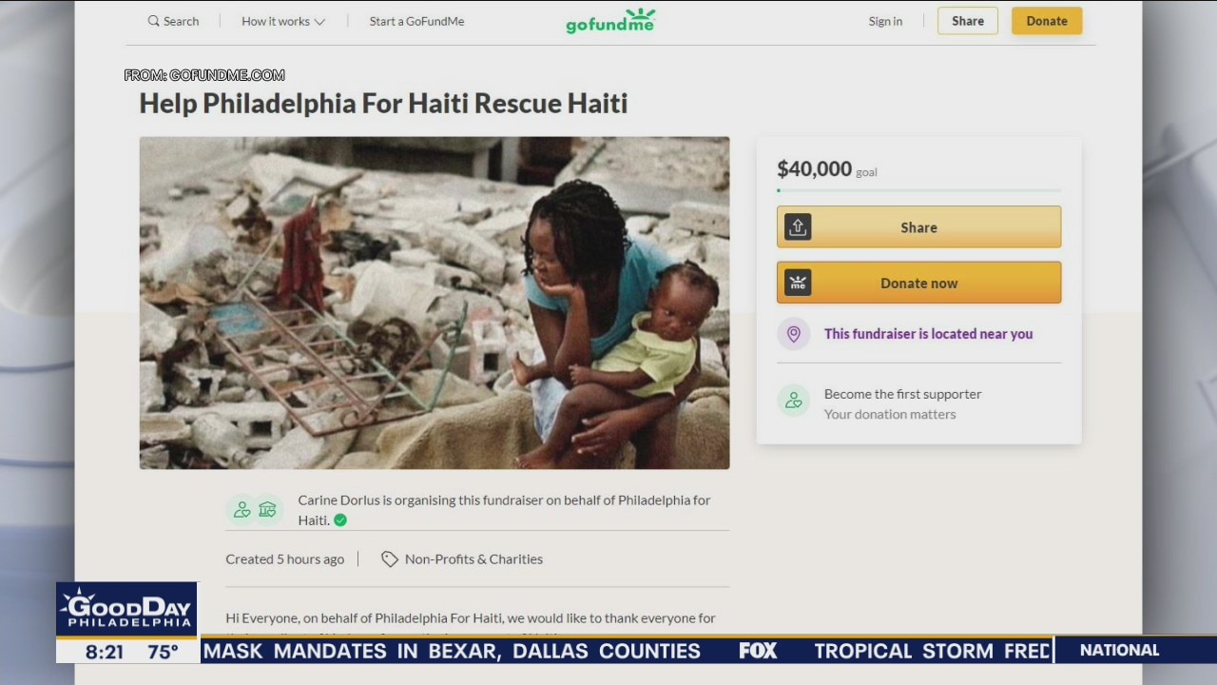Open the Start a GoFundMe link
Screen dimensions: 1217x685
pos(416,21)
